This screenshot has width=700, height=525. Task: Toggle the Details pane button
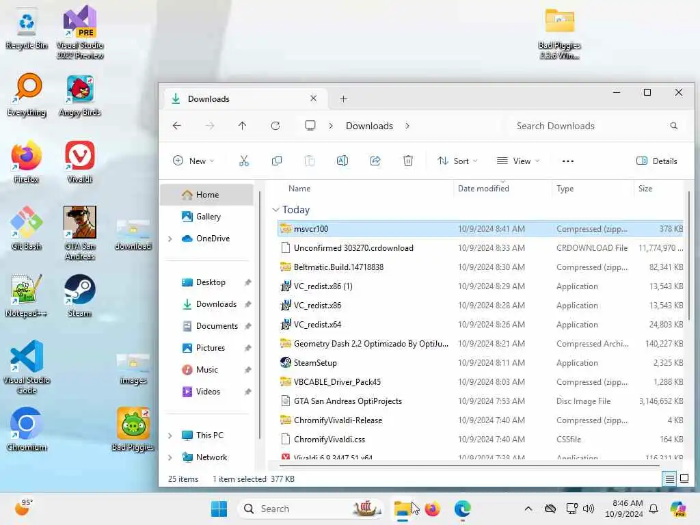coord(656,161)
